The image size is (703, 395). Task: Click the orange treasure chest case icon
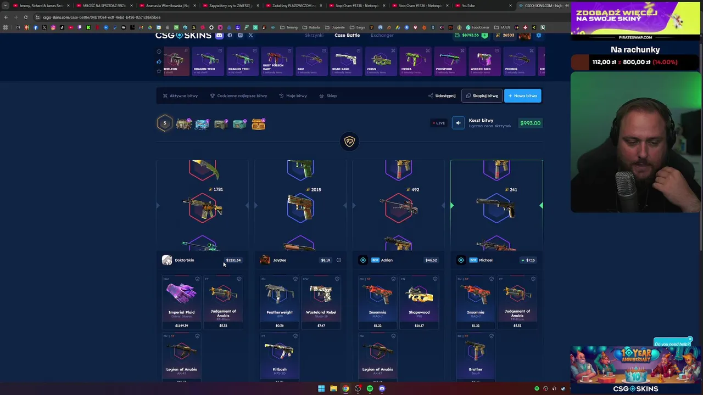258,124
